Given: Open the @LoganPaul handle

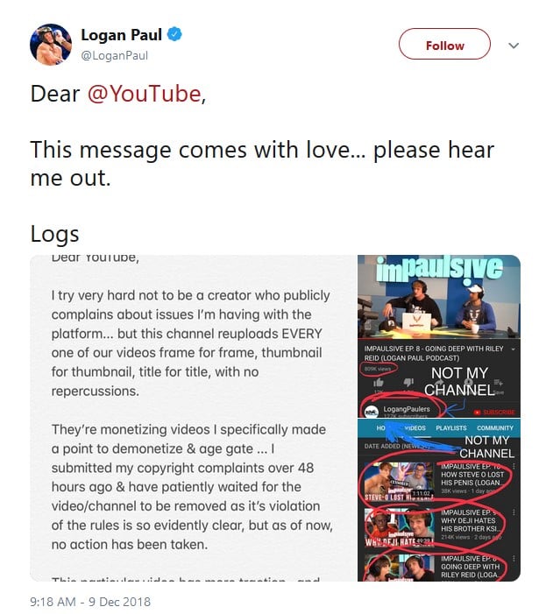Looking at the screenshot, I should 115,55.
